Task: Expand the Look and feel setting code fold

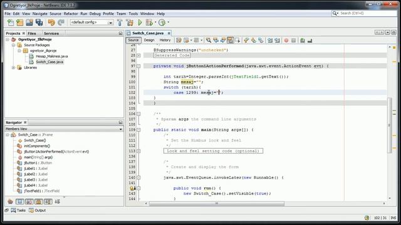Action: (138, 151)
